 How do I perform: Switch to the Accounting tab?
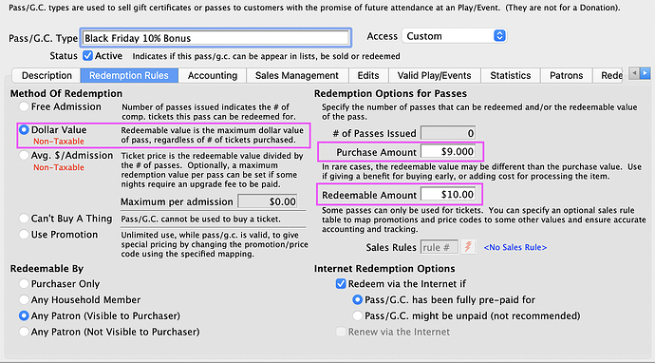pyautogui.click(x=213, y=76)
